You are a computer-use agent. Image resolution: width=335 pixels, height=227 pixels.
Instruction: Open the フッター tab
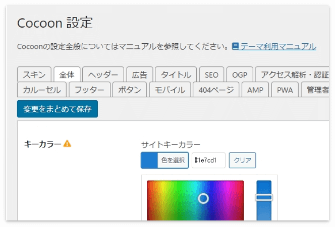pyautogui.click(x=89, y=90)
